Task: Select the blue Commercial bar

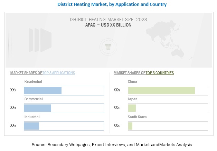Action: click(x=38, y=108)
